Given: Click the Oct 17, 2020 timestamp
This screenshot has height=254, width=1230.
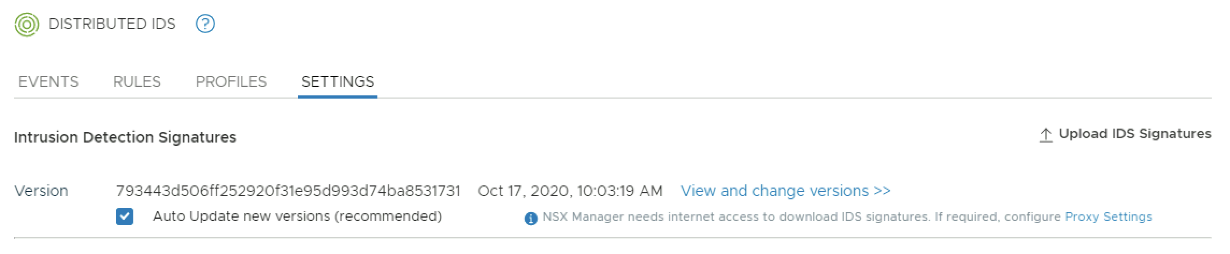Looking at the screenshot, I should point(570,191).
